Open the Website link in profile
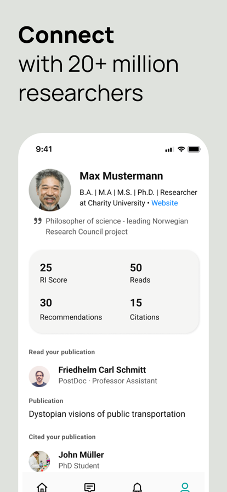Screen dimensions: 227x492 click(x=164, y=203)
